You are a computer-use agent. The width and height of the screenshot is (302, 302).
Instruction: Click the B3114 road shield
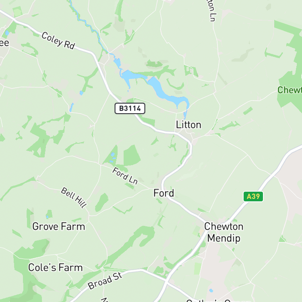(130, 108)
